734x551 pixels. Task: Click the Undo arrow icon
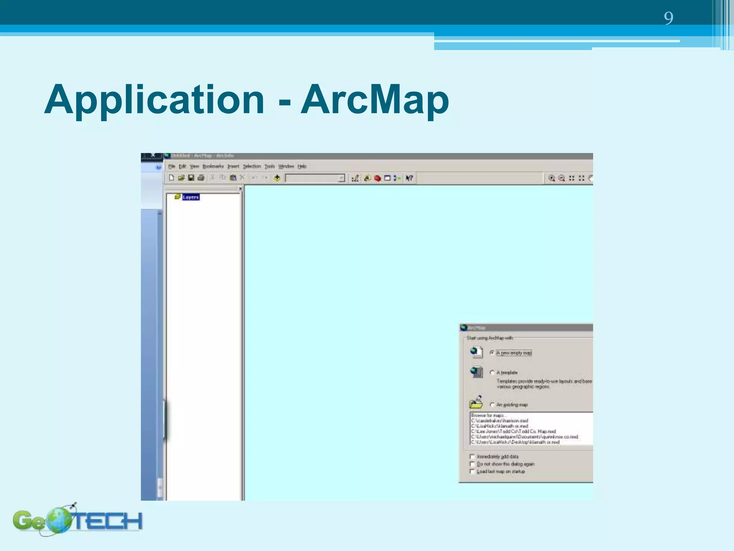tap(254, 178)
